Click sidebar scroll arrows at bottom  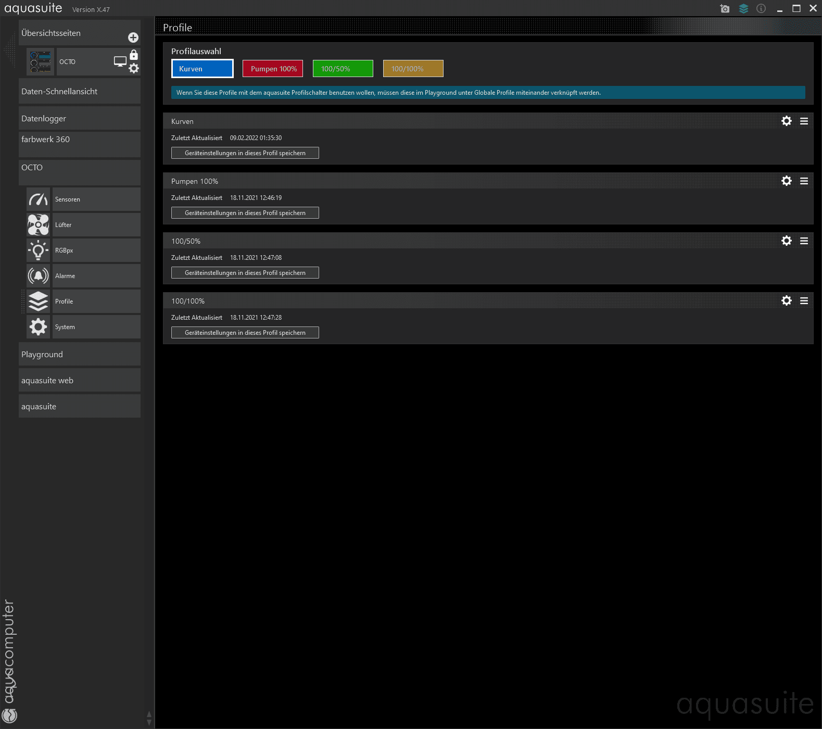click(x=149, y=719)
